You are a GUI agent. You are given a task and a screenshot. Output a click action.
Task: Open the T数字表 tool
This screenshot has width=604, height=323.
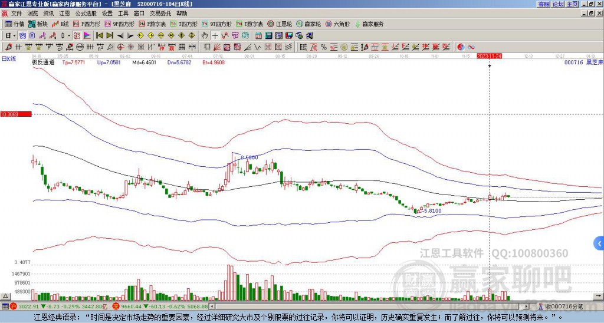(x=250, y=24)
